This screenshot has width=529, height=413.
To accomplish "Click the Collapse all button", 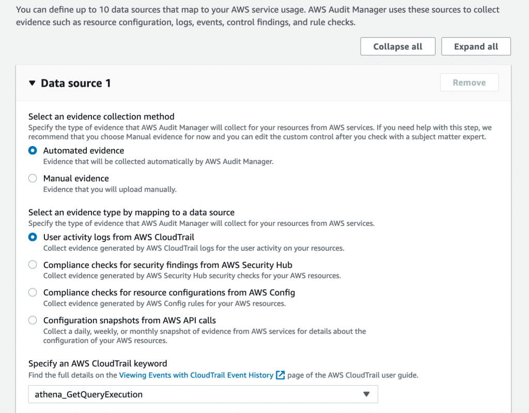I will tap(398, 46).
